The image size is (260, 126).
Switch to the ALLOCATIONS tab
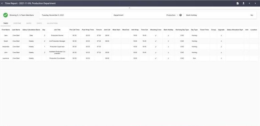52,23
